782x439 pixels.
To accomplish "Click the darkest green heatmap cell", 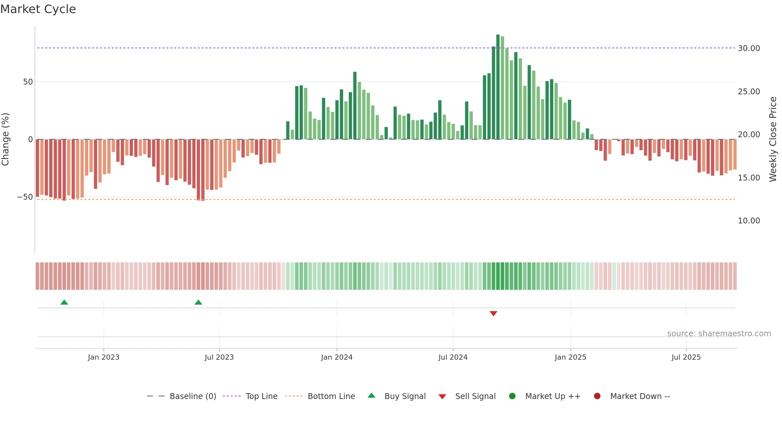I will [498, 276].
